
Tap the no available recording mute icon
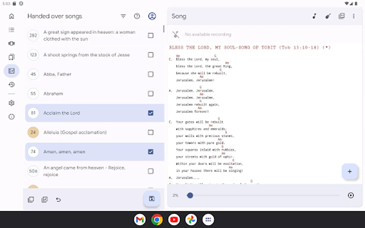click(x=176, y=34)
